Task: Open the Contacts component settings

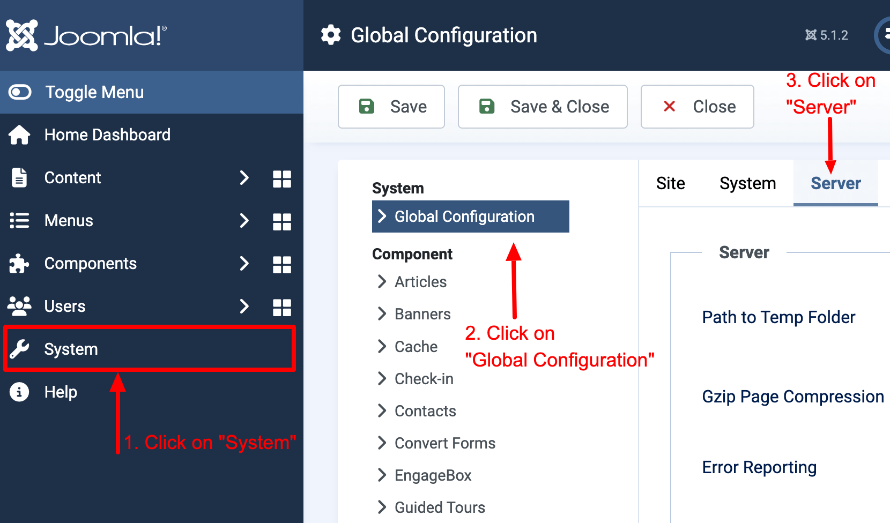Action: tap(425, 411)
